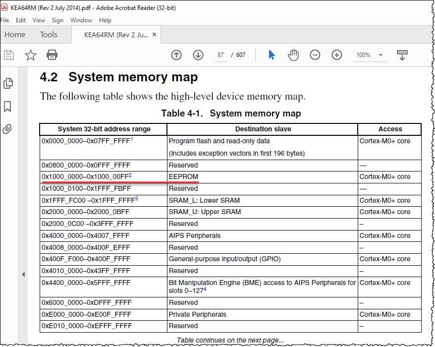Open the View menu
The height and width of the screenshot is (347, 435).
tap(39, 20)
